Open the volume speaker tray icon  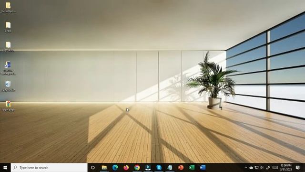click(x=262, y=168)
